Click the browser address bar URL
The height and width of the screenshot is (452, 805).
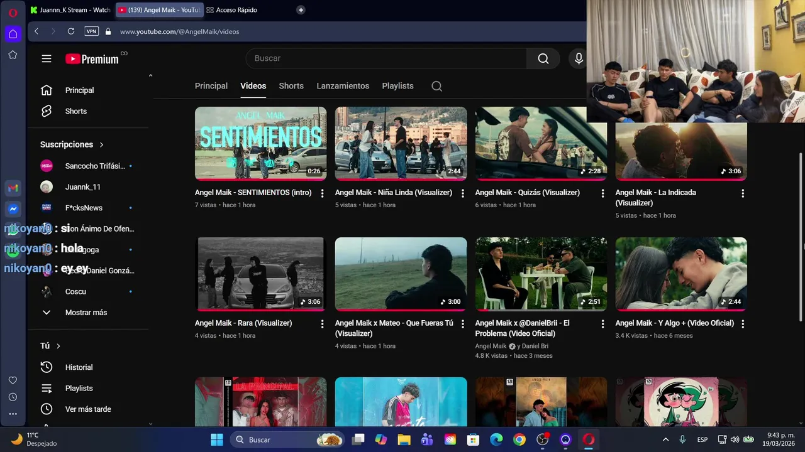tap(179, 31)
